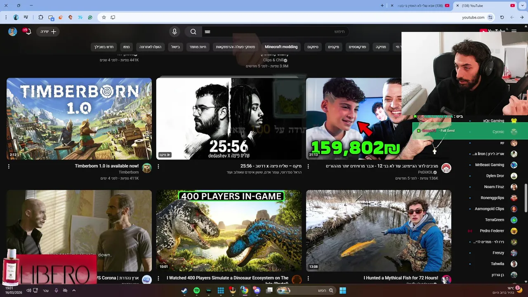Open the on-screen keyboard icon in the search box
The width and height of the screenshot is (528, 297).
click(x=207, y=32)
